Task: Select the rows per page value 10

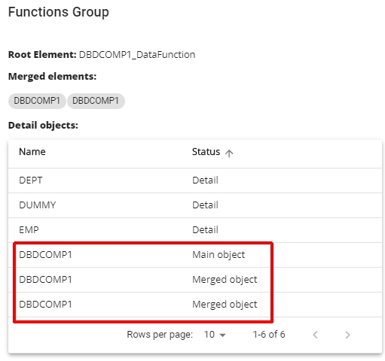Action: (x=209, y=335)
